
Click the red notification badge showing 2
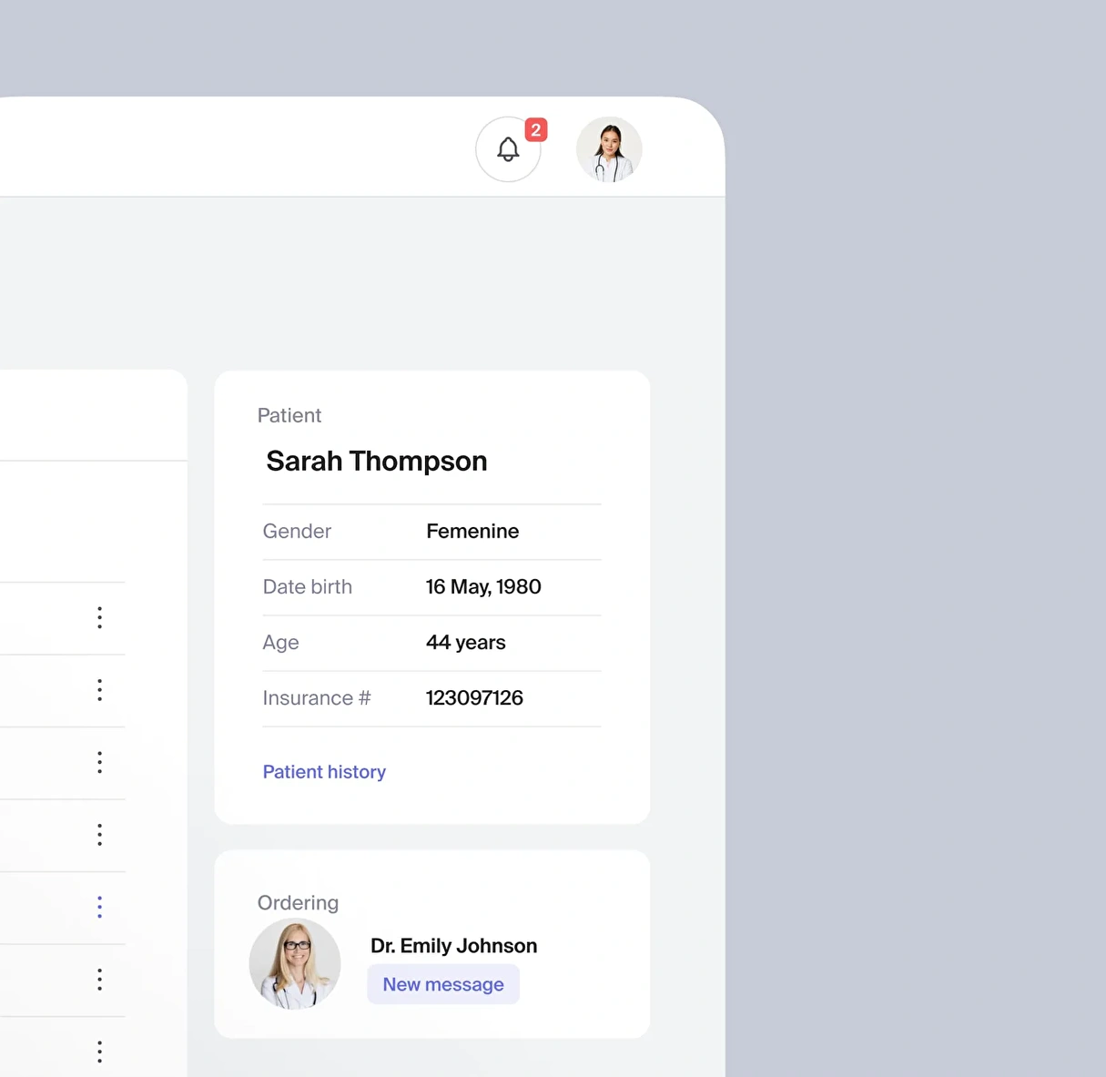536,130
